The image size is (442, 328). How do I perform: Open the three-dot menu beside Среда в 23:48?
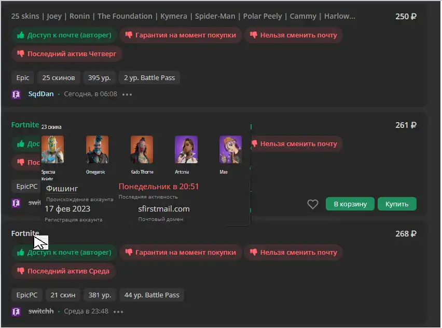pyautogui.click(x=118, y=311)
